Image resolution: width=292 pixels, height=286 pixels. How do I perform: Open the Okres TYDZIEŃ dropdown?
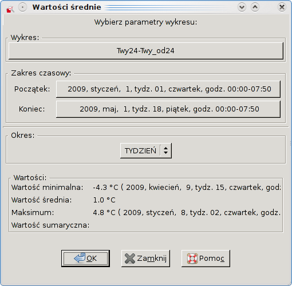(x=146, y=150)
